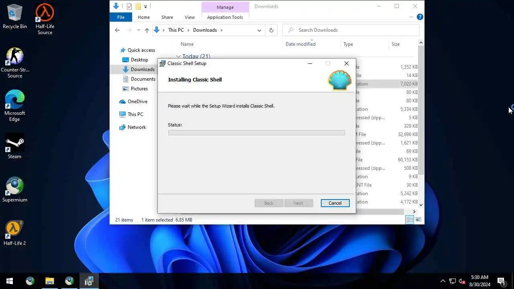The height and width of the screenshot is (289, 514).
Task: Open the File menu in Explorer
Action: click(x=121, y=17)
